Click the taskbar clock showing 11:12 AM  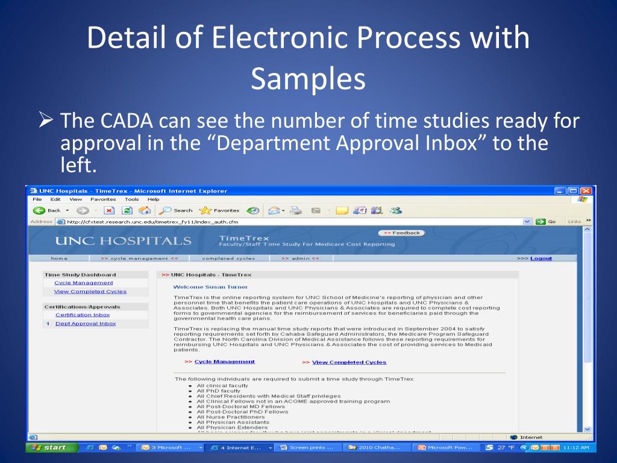click(576, 448)
